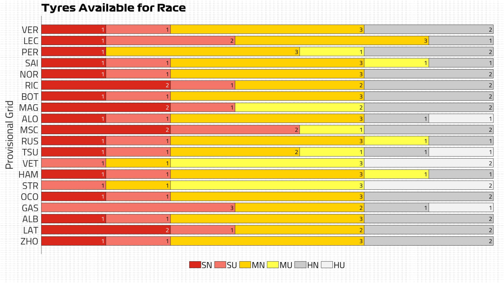504x283 pixels.
Task: Select VET's white used hard segment
Action: 429,163
